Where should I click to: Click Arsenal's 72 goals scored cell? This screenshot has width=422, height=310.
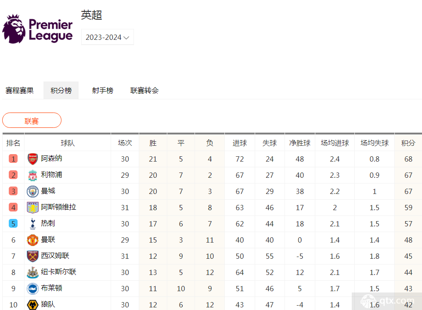tap(239, 159)
